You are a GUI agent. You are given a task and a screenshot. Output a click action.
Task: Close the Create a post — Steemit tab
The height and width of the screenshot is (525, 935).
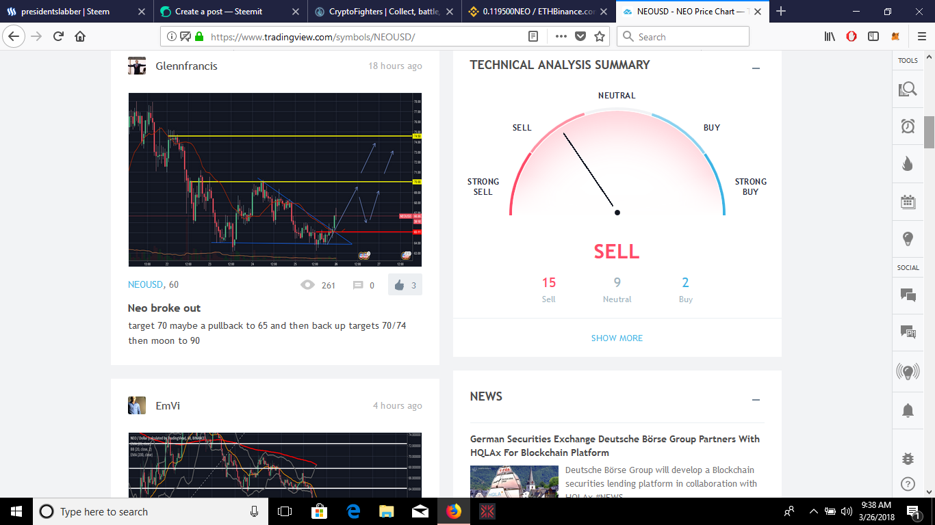coord(295,12)
